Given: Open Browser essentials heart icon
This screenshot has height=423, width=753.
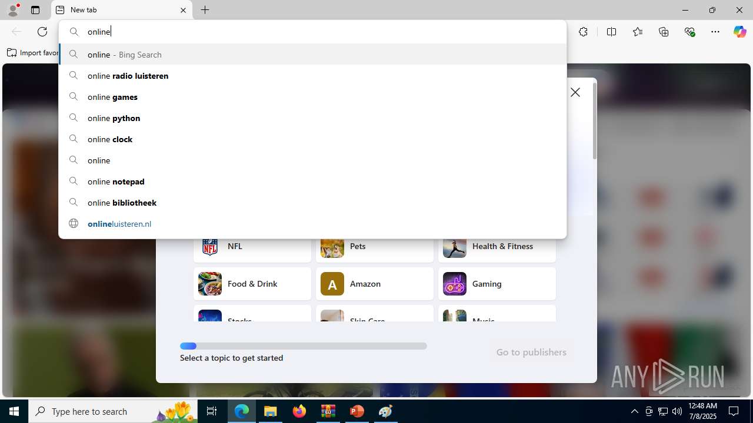Looking at the screenshot, I should (689, 32).
